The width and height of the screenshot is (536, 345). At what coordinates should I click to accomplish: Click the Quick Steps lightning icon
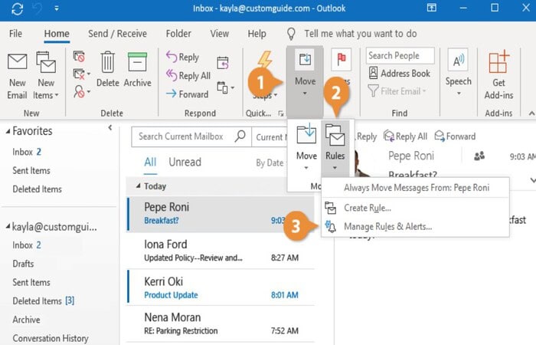265,59
